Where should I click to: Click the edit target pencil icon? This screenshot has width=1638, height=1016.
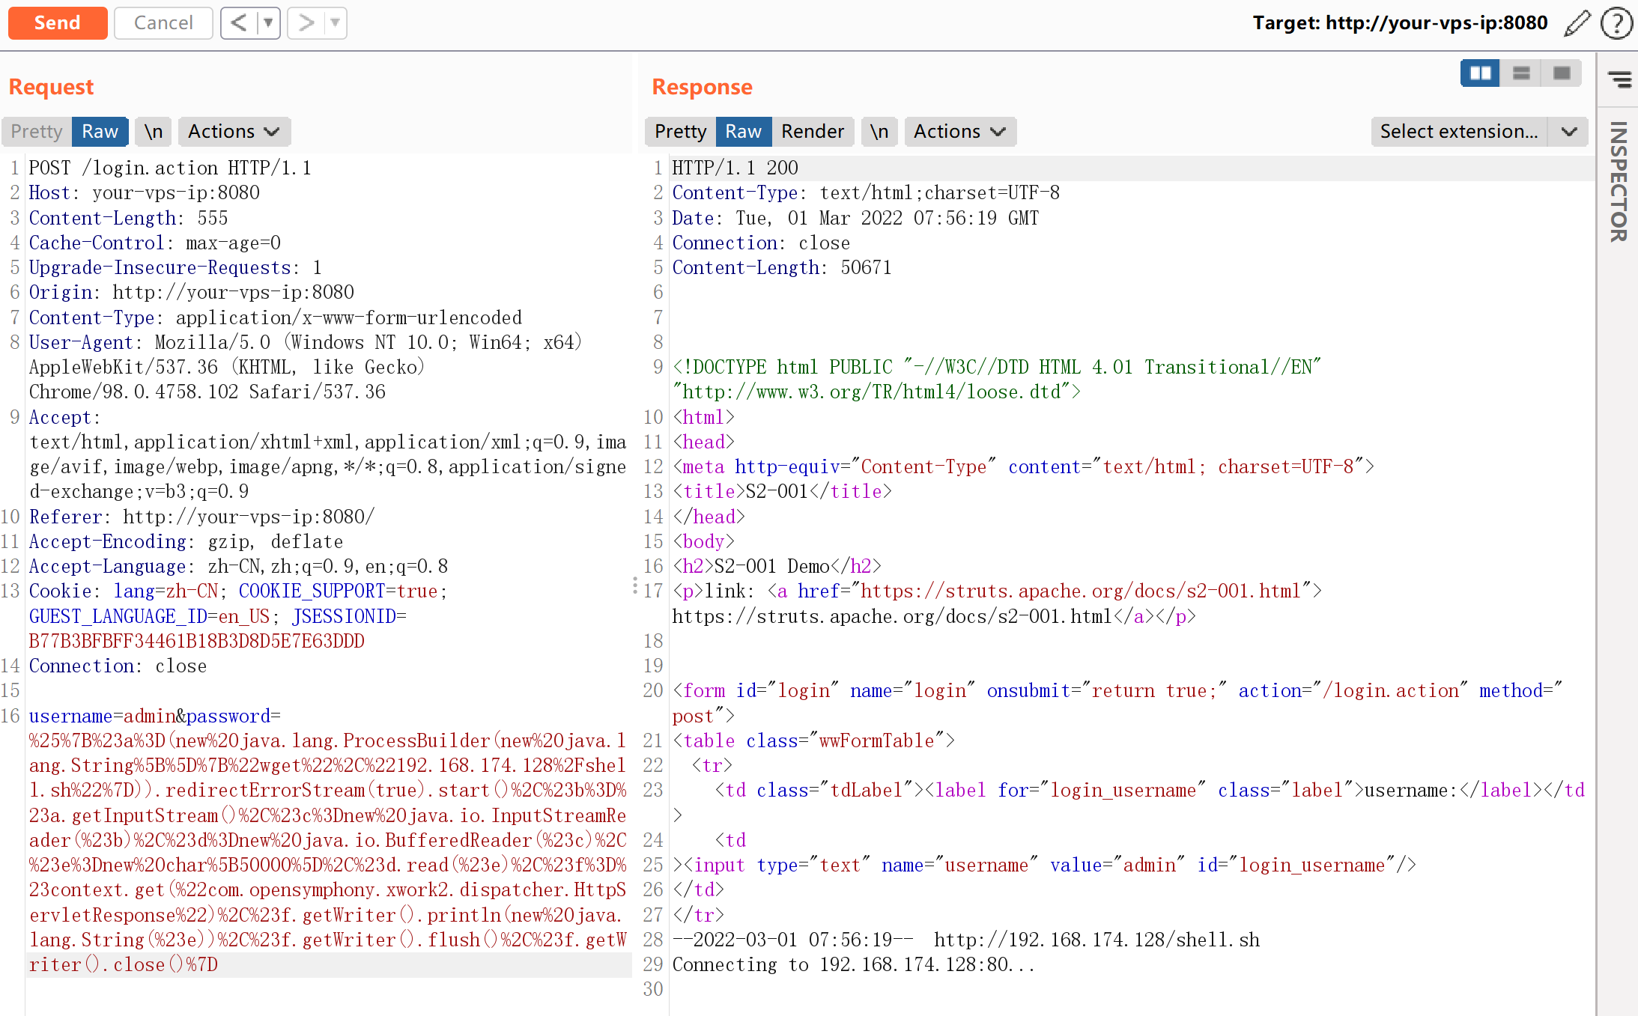pos(1577,23)
